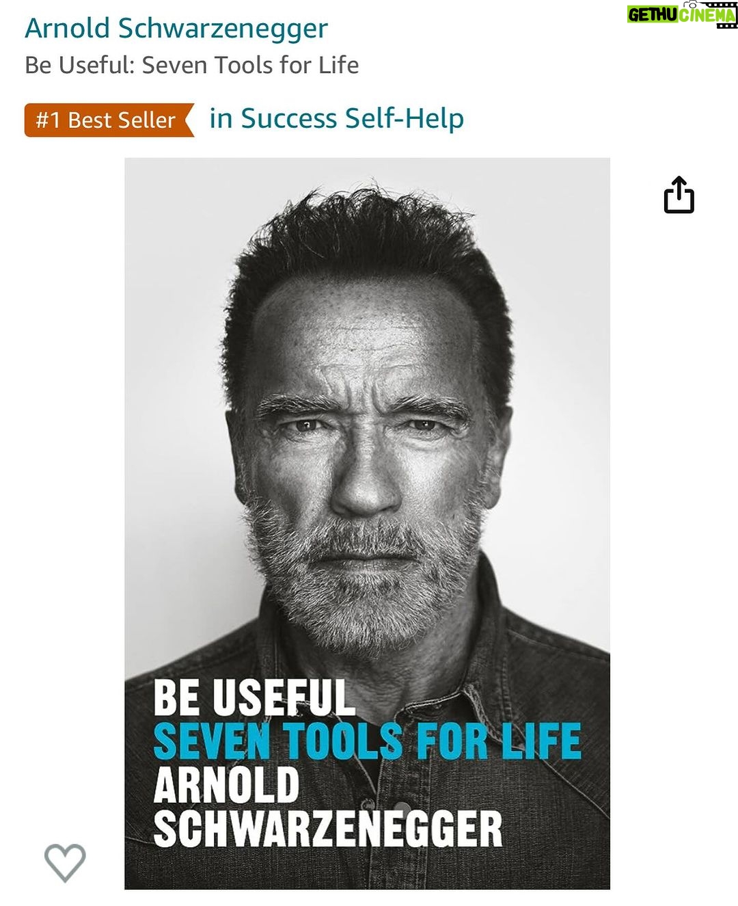Click the CINEMA word in the watermark
This screenshot has height=906, width=738.
707,15
